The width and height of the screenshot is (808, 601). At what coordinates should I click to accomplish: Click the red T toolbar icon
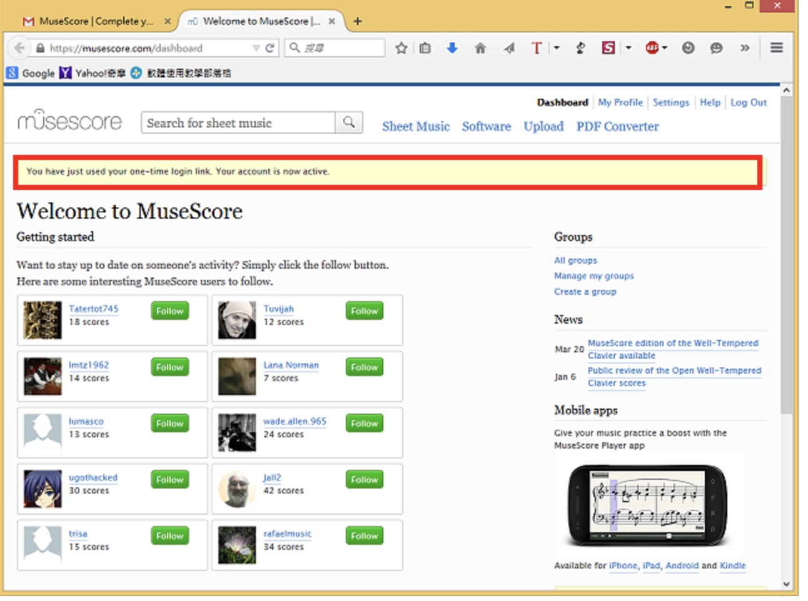coord(537,48)
